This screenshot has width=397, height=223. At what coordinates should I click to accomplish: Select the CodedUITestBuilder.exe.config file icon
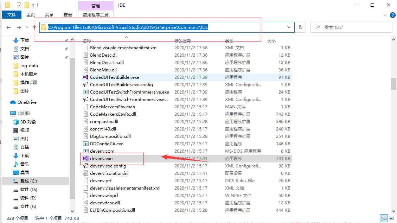pos(85,84)
